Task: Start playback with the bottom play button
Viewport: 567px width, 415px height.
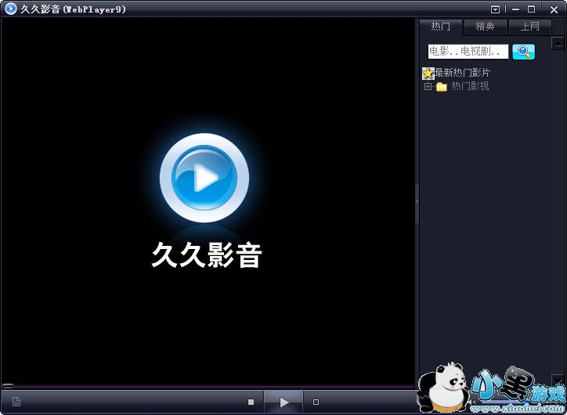Action: (283, 402)
